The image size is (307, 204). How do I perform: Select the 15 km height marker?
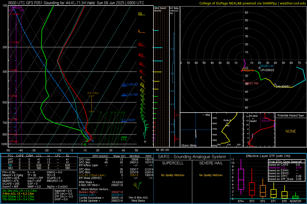(x=15, y=14)
